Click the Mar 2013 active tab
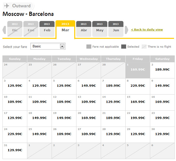The height and width of the screenshot is (161, 176). coord(65,29)
